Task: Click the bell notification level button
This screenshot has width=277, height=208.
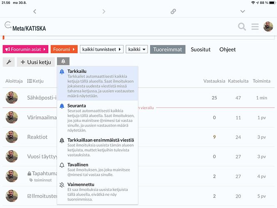Action: tap(63, 62)
